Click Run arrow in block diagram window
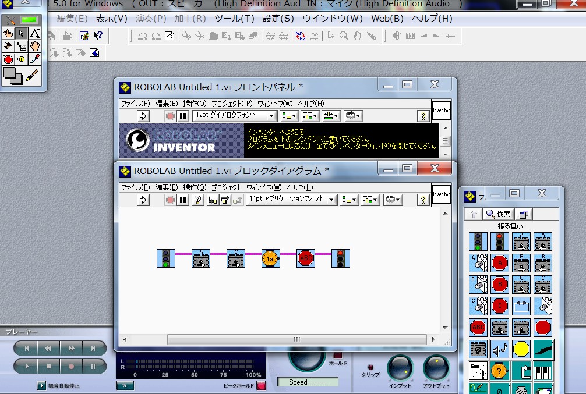Screen dimensions: 586x394 click(x=143, y=200)
